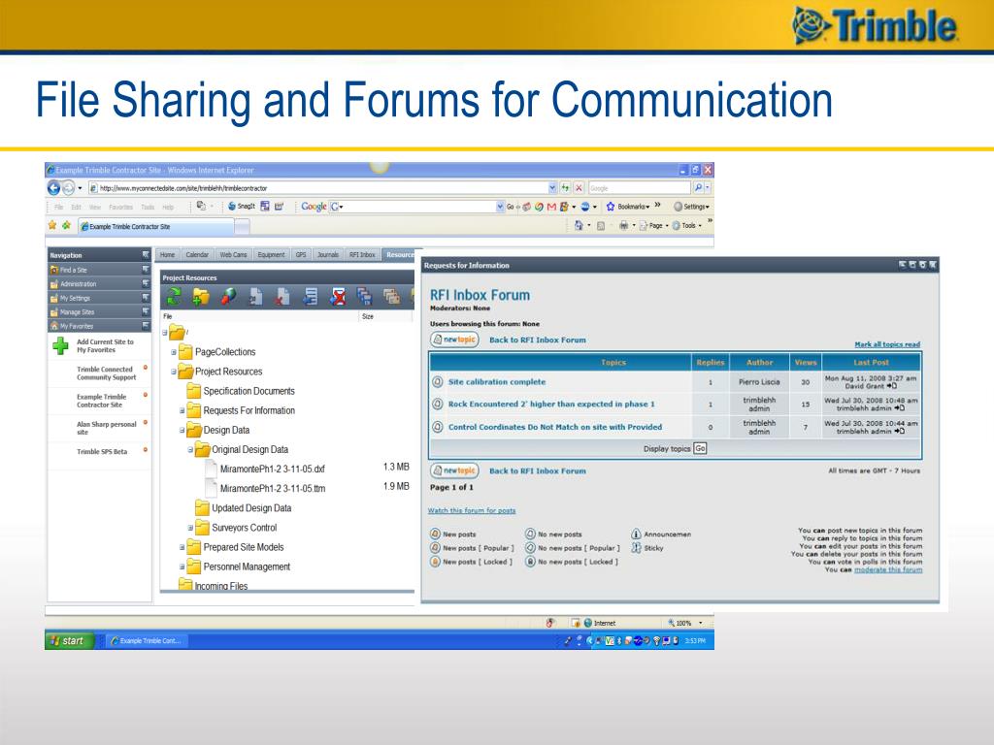The width and height of the screenshot is (994, 745).
Task: Click the document with PM label icon in resources toolbar
Action: [x=255, y=296]
